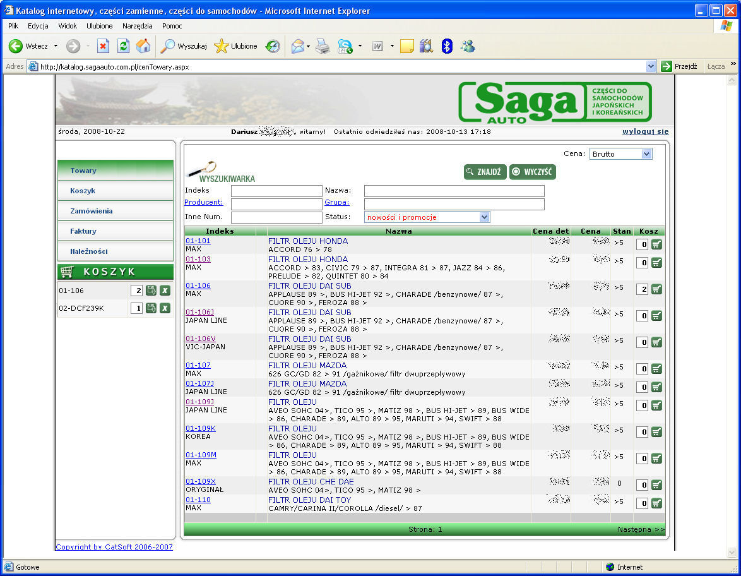Go to the Następna >> page link
Image resolution: width=741 pixels, height=576 pixels.
pos(641,529)
